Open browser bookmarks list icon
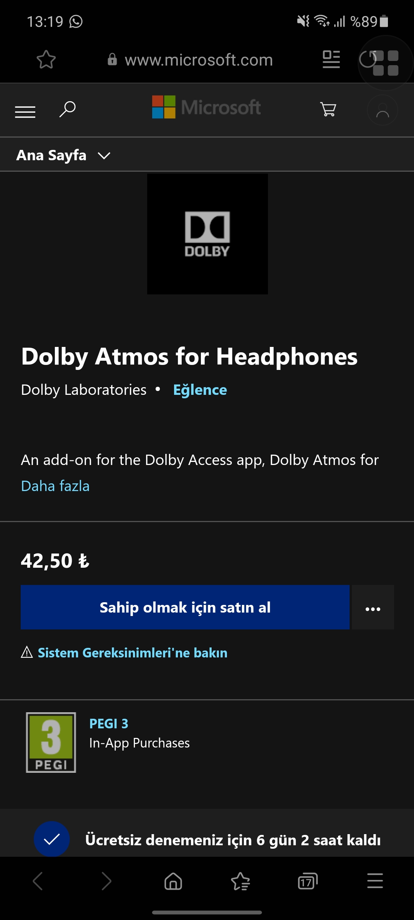 [x=240, y=881]
